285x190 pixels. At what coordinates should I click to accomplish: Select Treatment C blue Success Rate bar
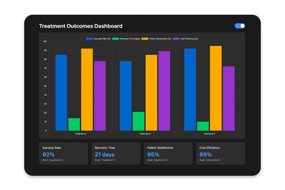(190, 89)
